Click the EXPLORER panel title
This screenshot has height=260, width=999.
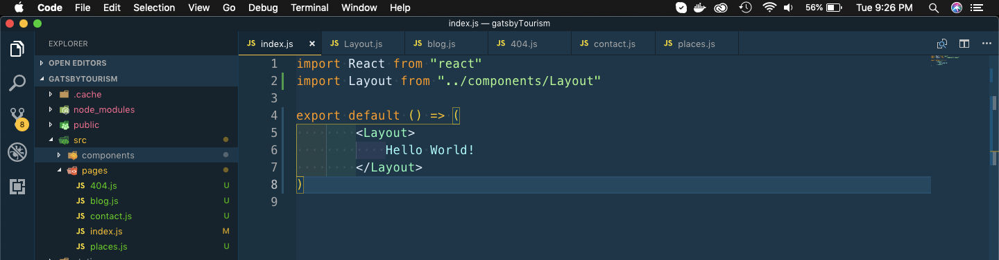point(68,44)
